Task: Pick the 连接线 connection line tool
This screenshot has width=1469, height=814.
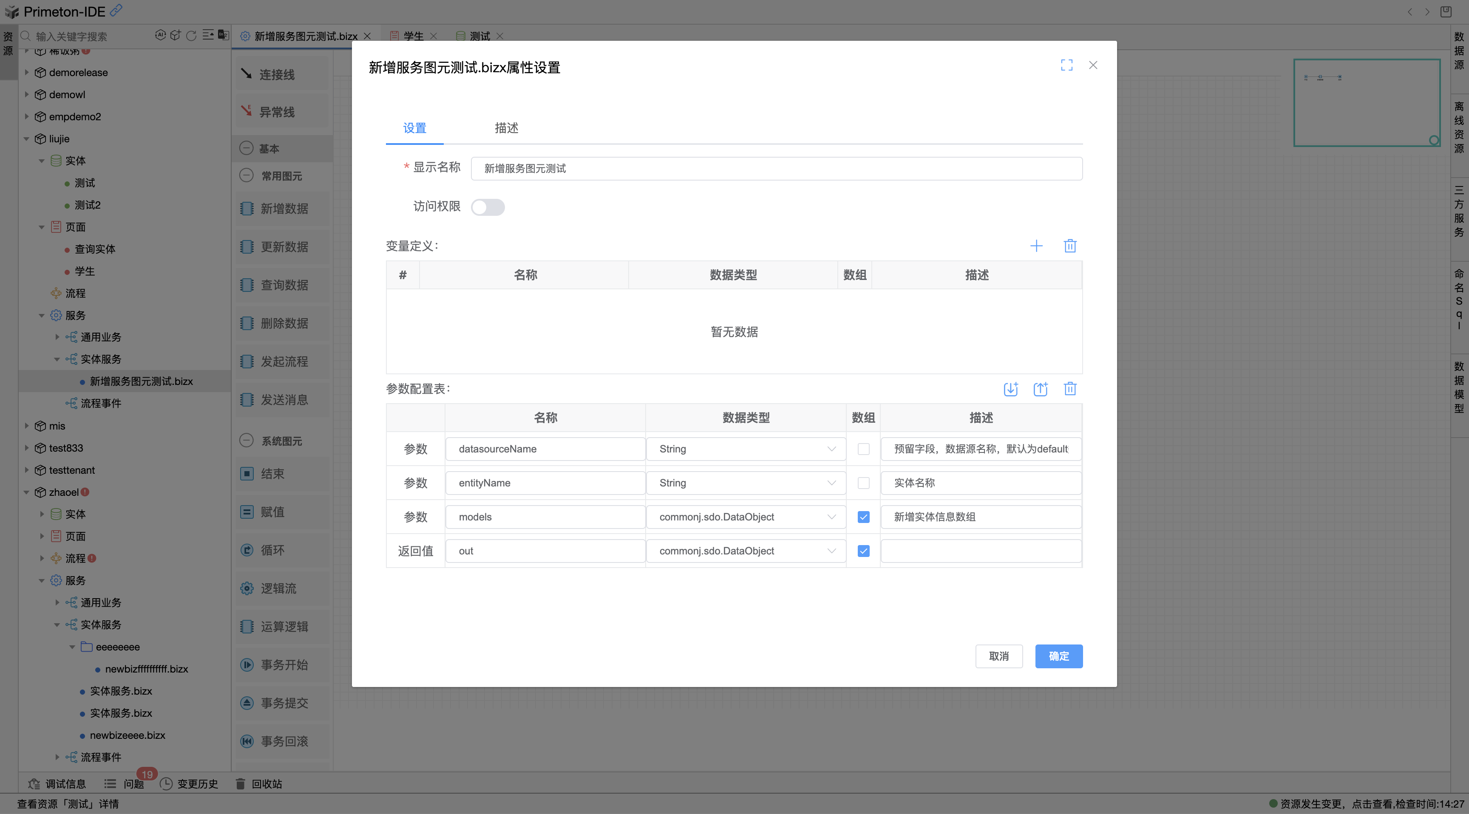Action: 278,73
